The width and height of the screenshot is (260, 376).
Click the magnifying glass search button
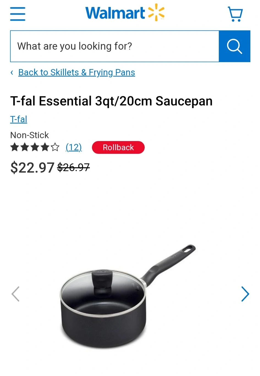pos(234,46)
